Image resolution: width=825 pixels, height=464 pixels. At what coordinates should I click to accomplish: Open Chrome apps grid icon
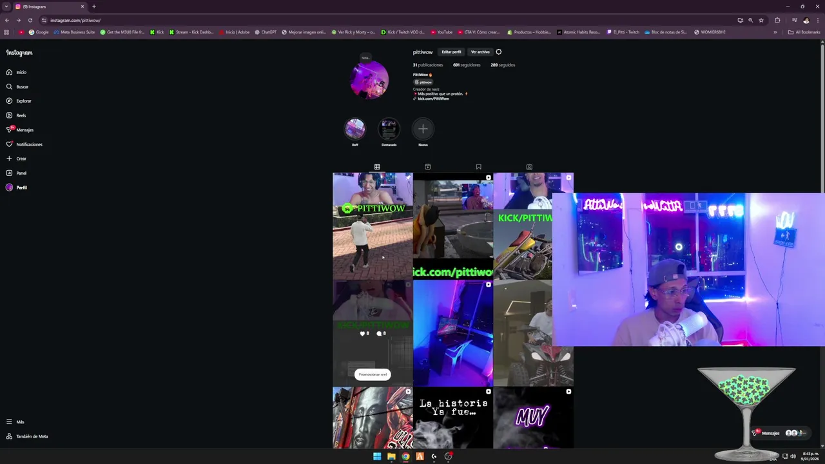6,32
